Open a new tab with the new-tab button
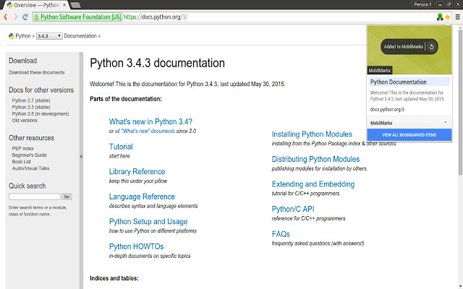The width and height of the screenshot is (463, 289). 75,5
